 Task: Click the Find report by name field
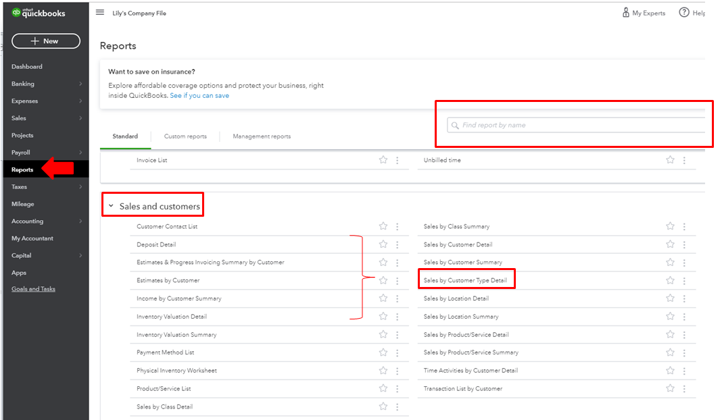point(575,125)
